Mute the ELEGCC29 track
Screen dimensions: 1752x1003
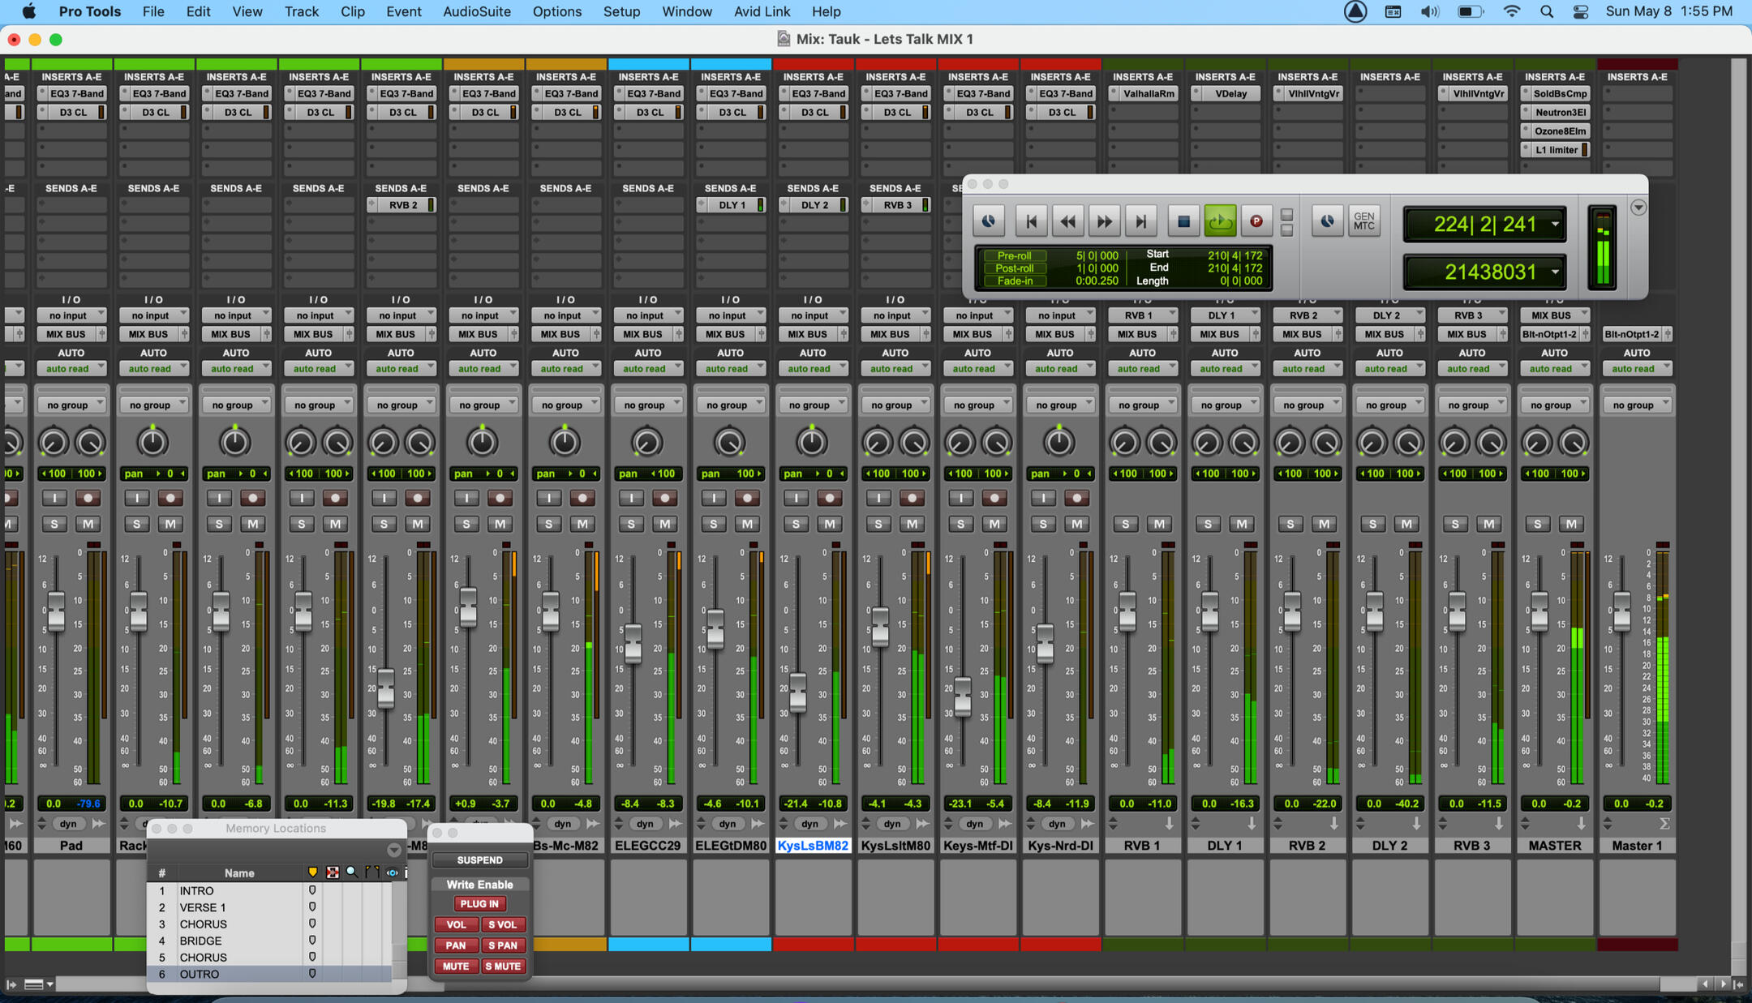point(665,524)
